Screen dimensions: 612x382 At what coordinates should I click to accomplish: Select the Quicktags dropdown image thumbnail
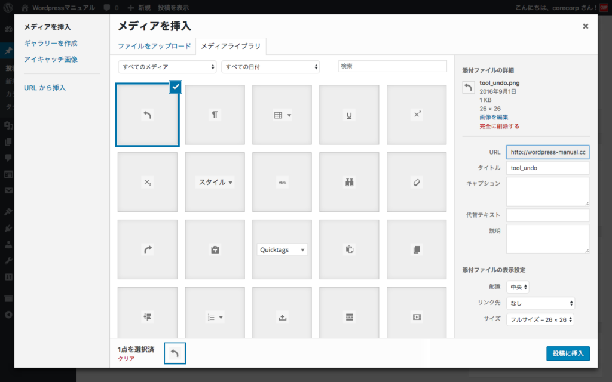tap(282, 249)
